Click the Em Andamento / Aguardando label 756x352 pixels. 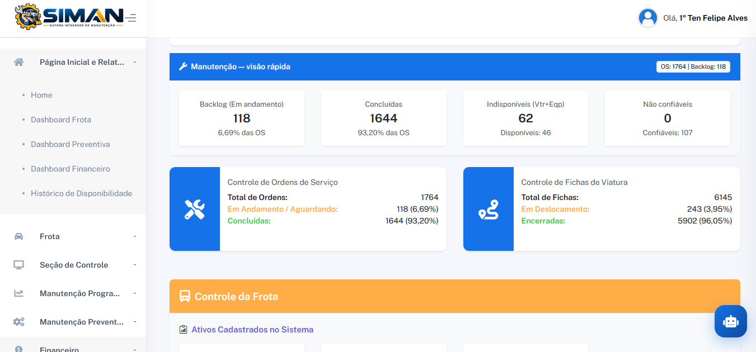[x=283, y=209]
